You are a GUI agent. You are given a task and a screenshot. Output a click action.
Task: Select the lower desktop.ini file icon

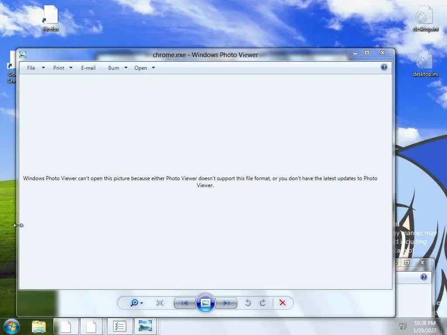point(425,64)
